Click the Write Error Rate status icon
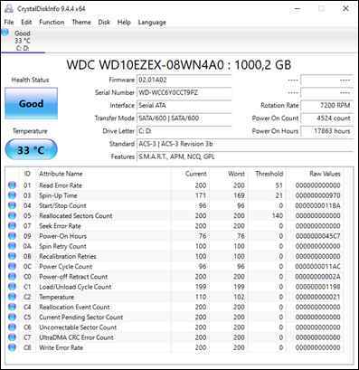 (12, 347)
